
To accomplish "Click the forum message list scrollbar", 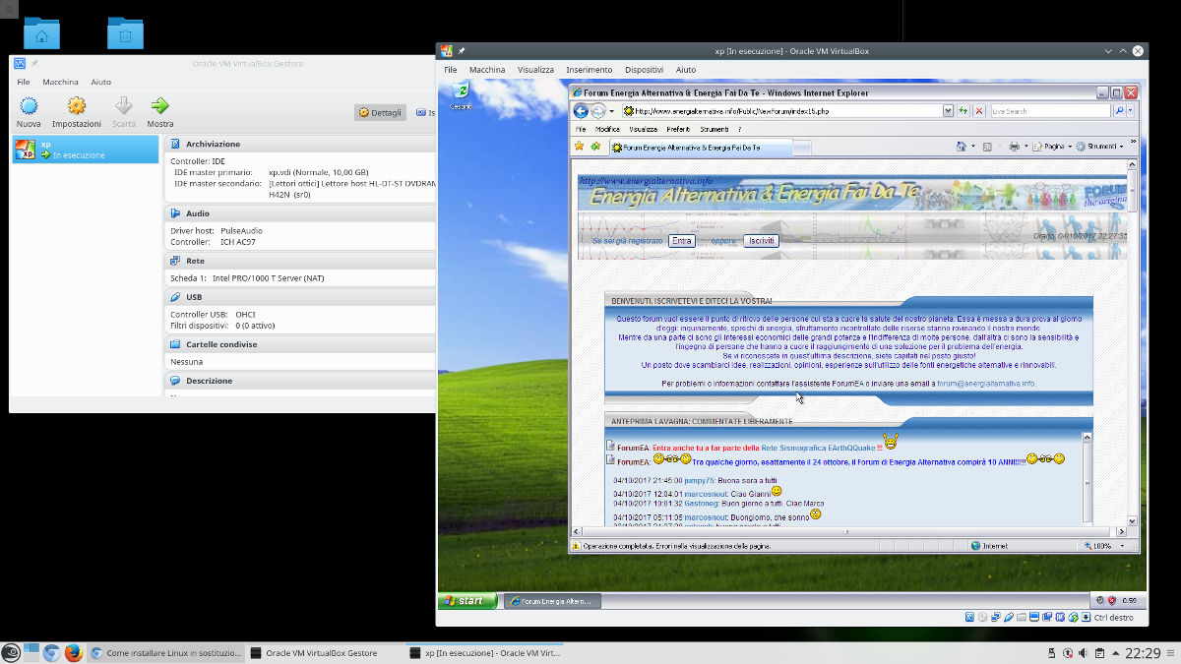I will tap(1087, 477).
